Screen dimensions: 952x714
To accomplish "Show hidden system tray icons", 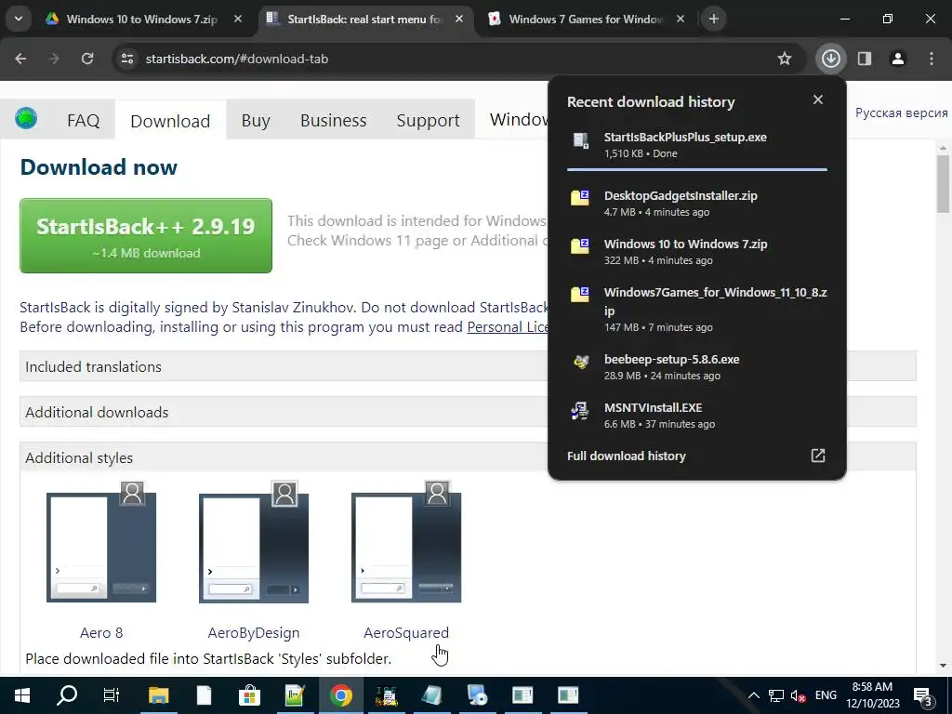I will (753, 695).
